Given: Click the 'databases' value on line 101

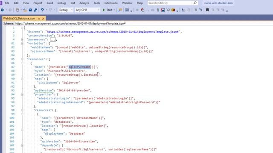Looking at the screenshot, I should click(x=63, y=122).
